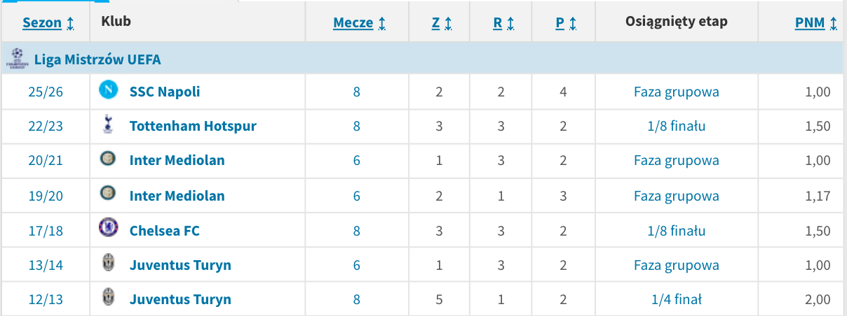This screenshot has height=316, width=847.
Task: Click the 1/4 finał stage link
Action: coord(676,299)
